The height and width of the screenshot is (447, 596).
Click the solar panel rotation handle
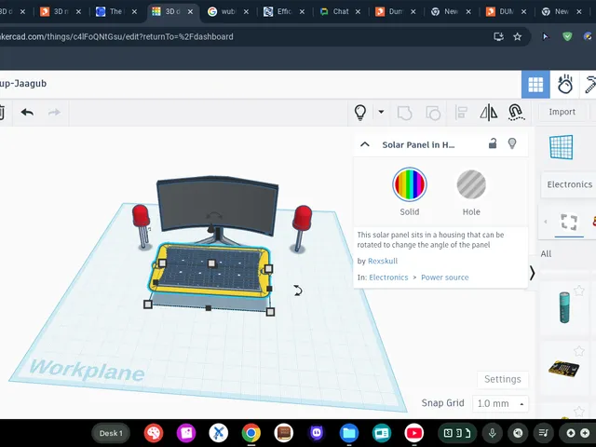pyautogui.click(x=298, y=291)
